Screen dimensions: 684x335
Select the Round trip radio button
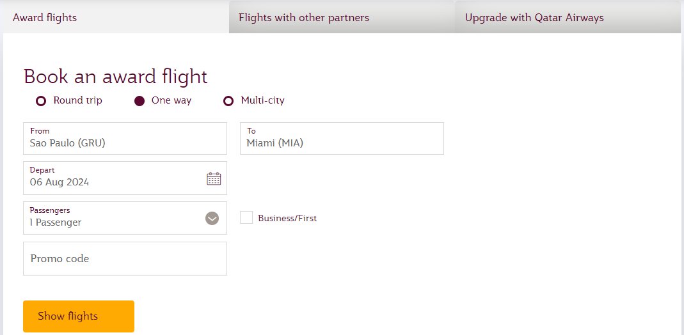(41, 102)
